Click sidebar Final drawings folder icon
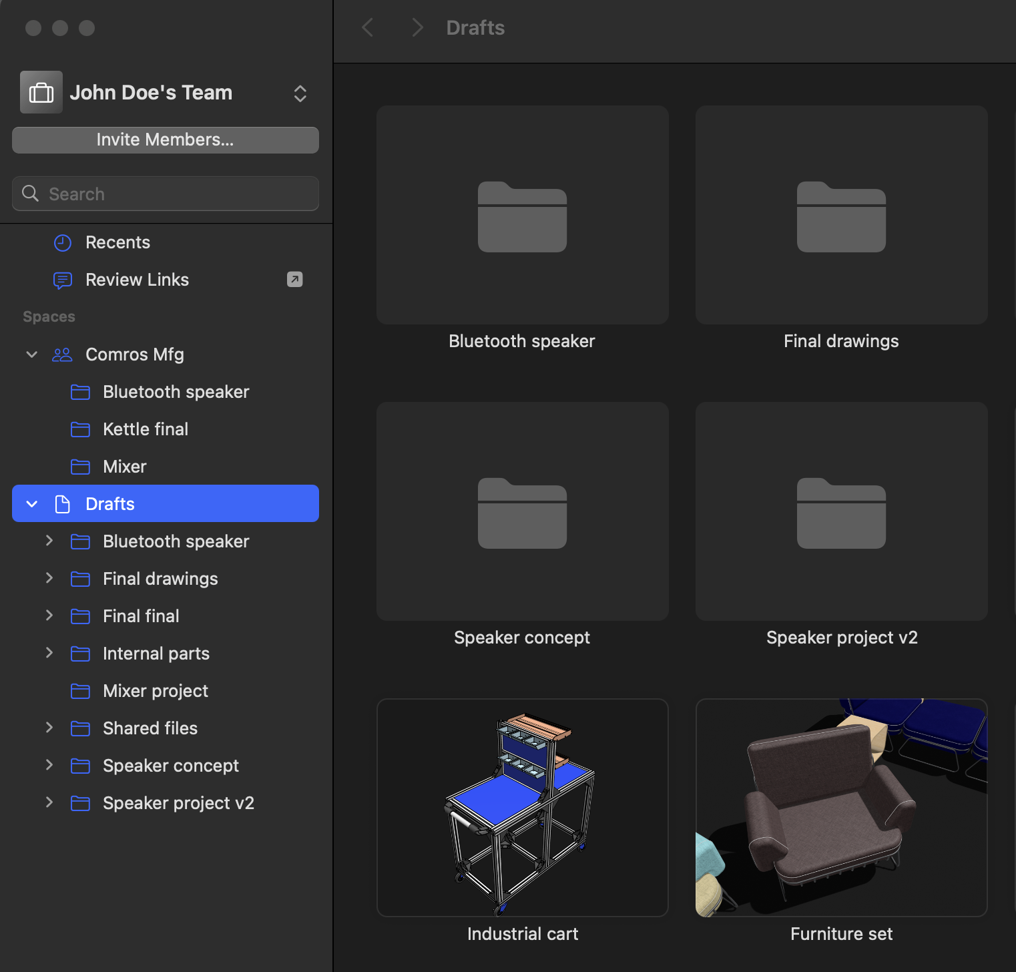Viewport: 1016px width, 972px height. (80, 579)
